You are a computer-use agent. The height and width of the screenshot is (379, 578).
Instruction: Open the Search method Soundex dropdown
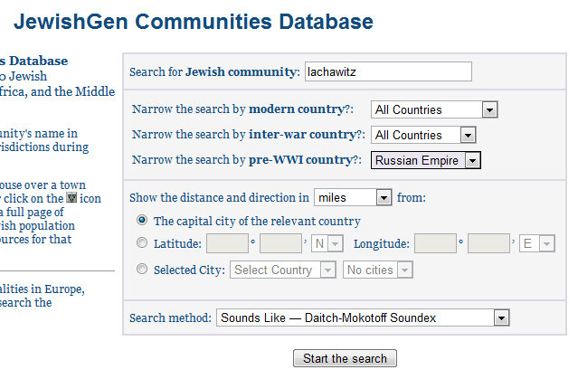(x=363, y=317)
